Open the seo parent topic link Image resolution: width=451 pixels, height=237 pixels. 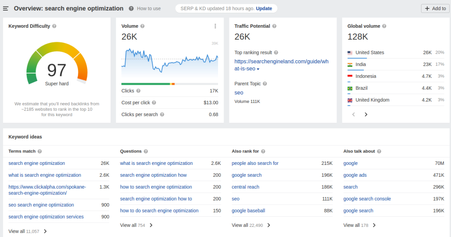[239, 93]
